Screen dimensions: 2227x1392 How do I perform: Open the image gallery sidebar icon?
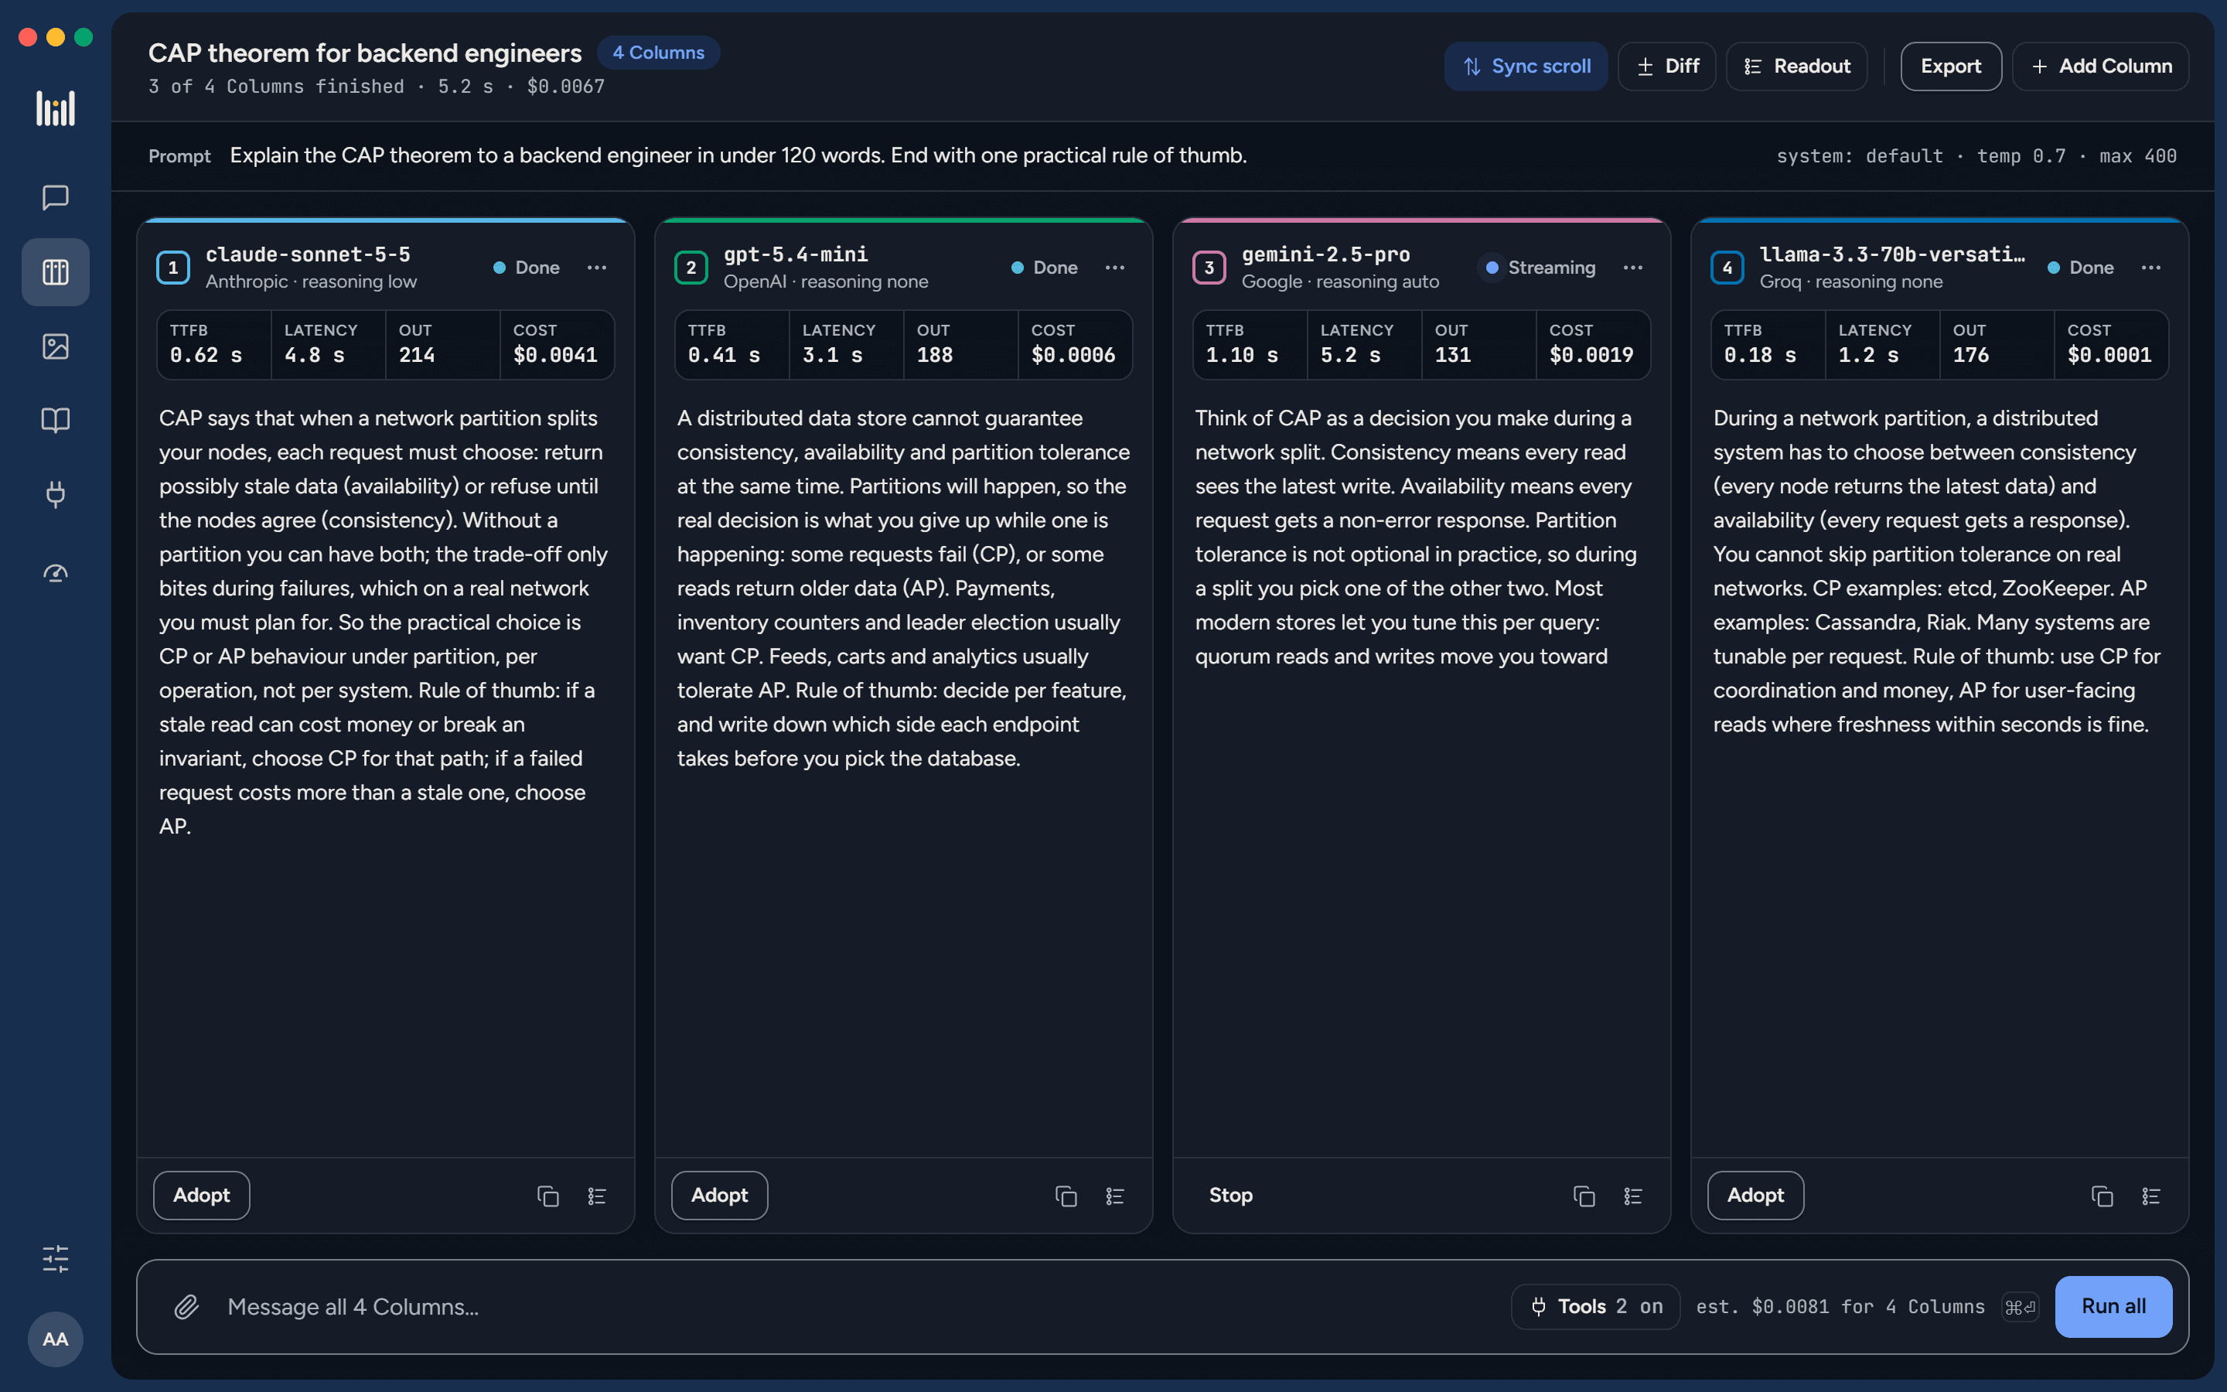click(55, 346)
